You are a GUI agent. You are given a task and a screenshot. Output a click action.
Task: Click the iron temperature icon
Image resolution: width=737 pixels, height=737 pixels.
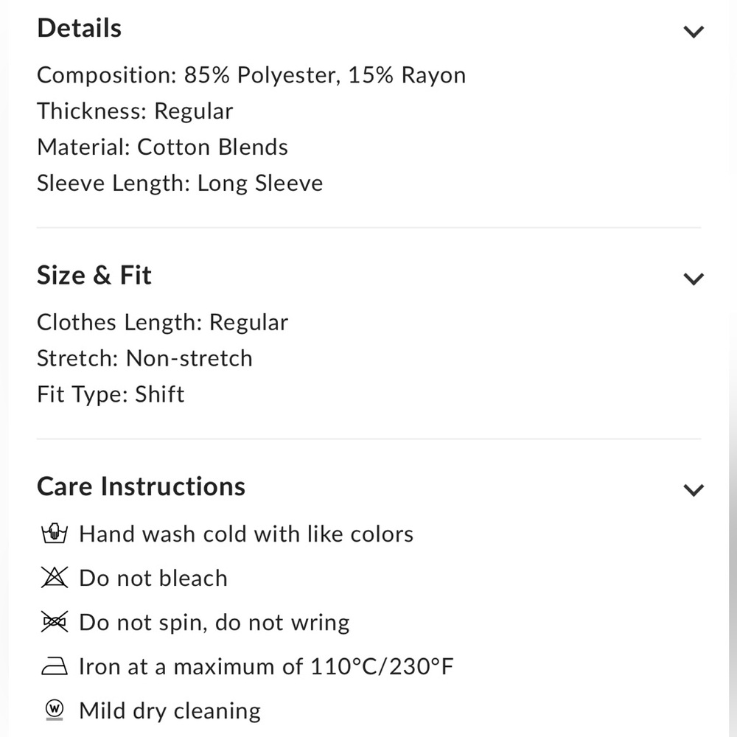pos(55,666)
